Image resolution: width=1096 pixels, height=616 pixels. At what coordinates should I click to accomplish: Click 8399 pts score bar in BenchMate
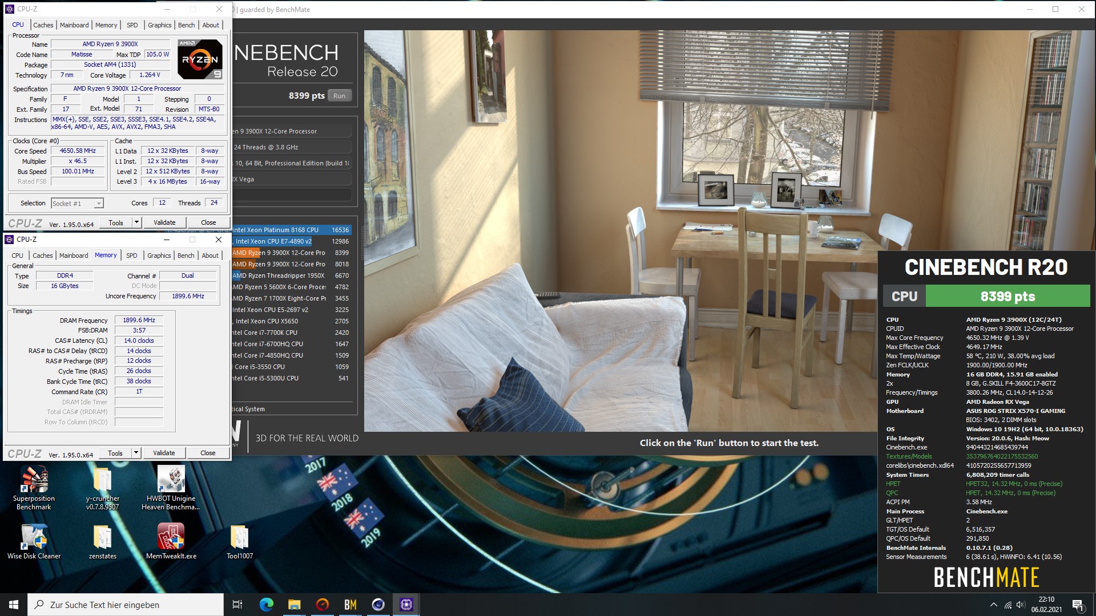(1008, 297)
